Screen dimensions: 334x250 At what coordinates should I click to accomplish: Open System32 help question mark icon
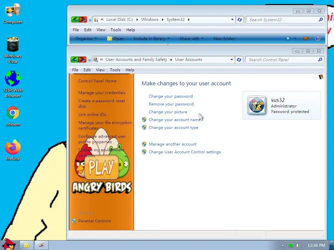(x=318, y=38)
